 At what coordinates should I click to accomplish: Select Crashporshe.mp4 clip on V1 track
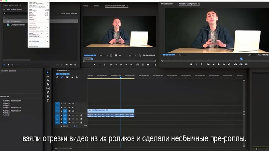111,111
